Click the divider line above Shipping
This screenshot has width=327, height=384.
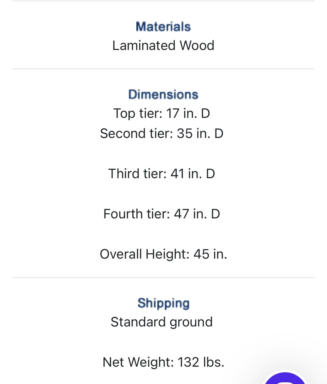(163, 278)
